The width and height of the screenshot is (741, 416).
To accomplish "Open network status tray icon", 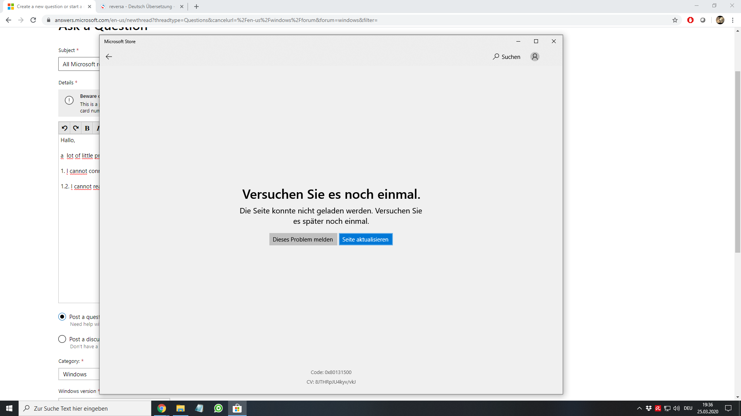I will pyautogui.click(x=667, y=408).
